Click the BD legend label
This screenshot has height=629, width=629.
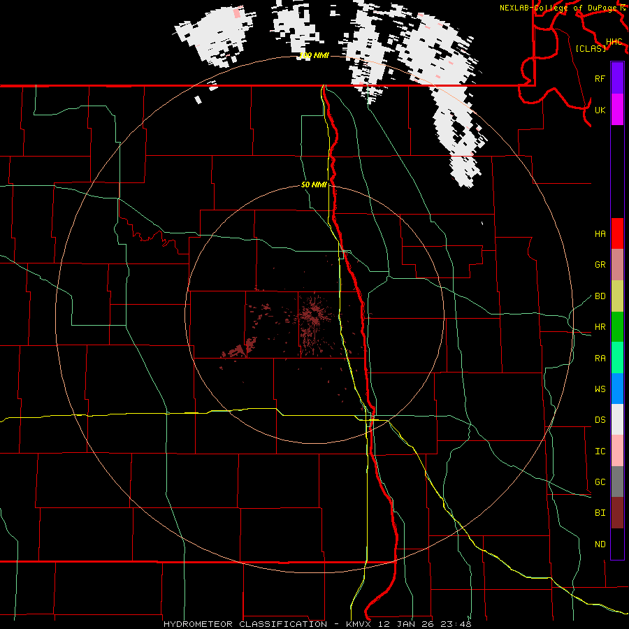pos(600,296)
